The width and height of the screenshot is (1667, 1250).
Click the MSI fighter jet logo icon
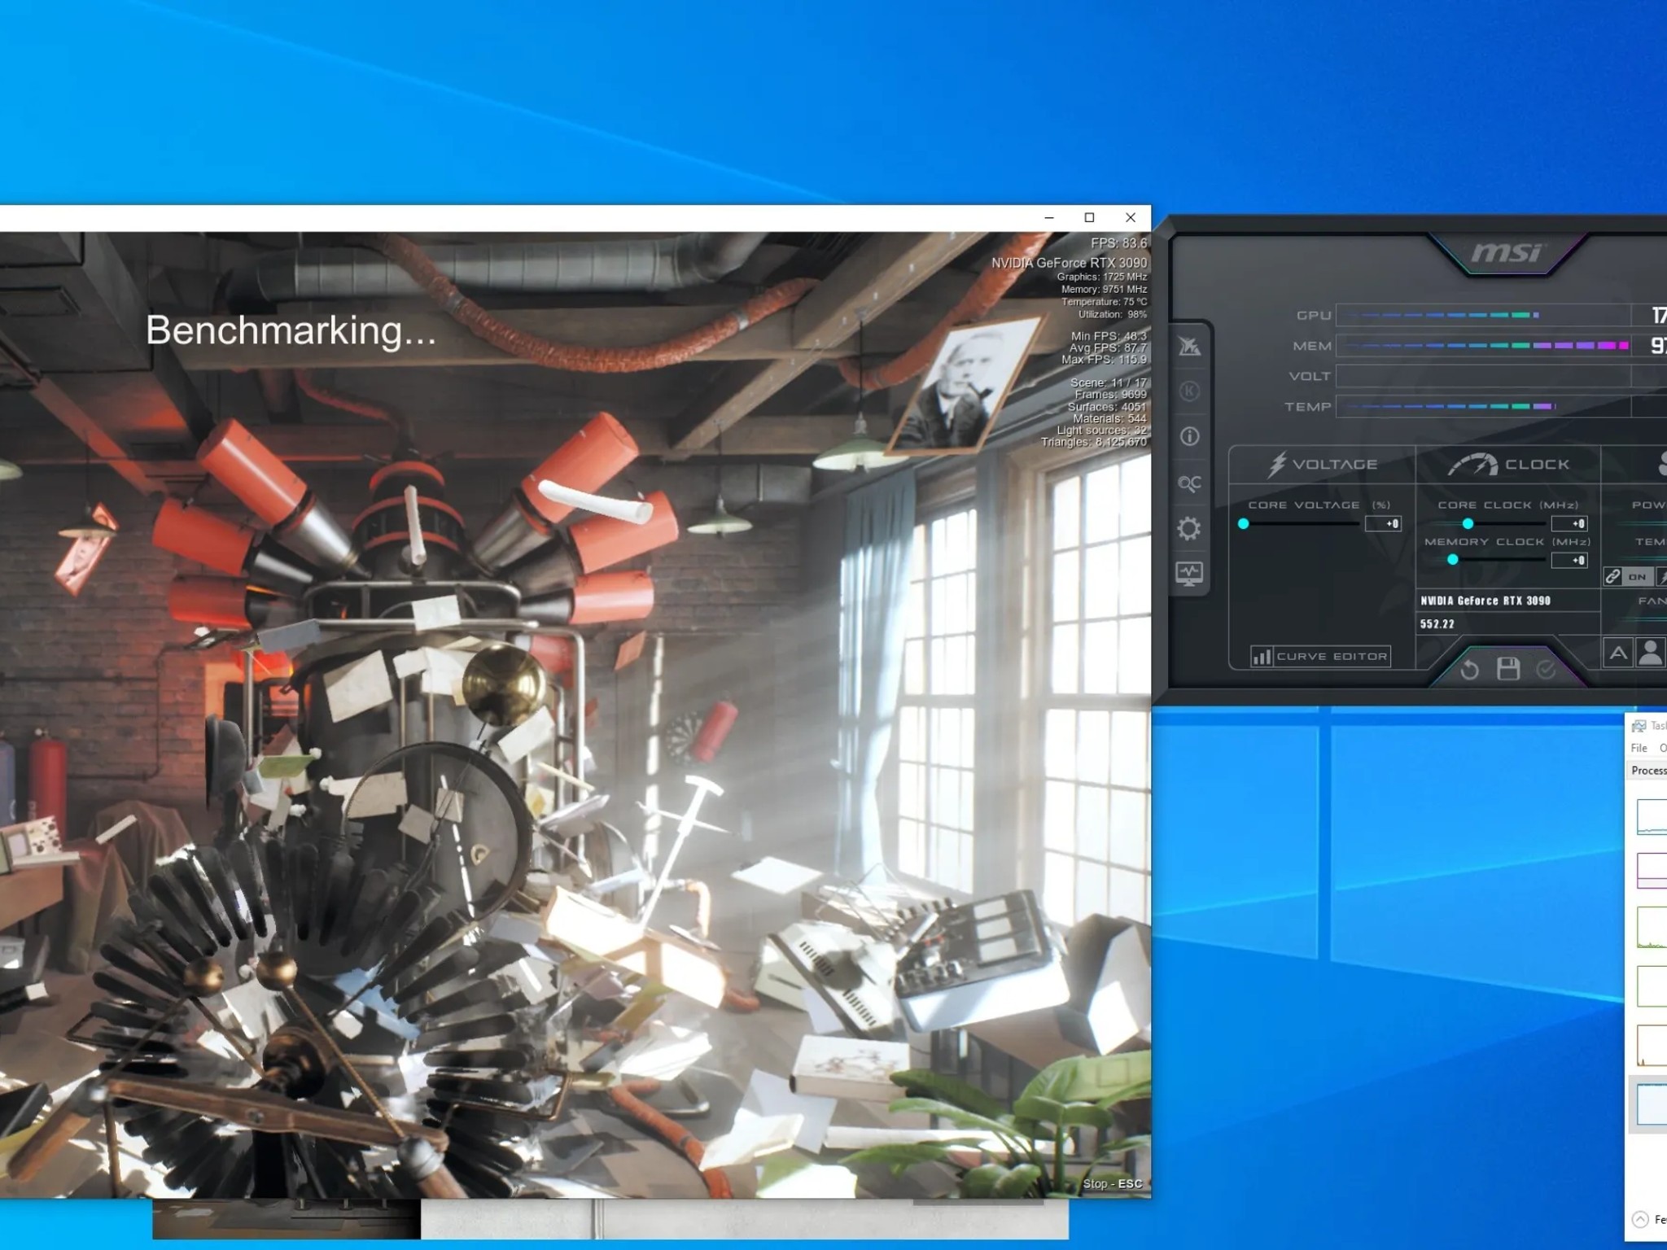(1189, 347)
